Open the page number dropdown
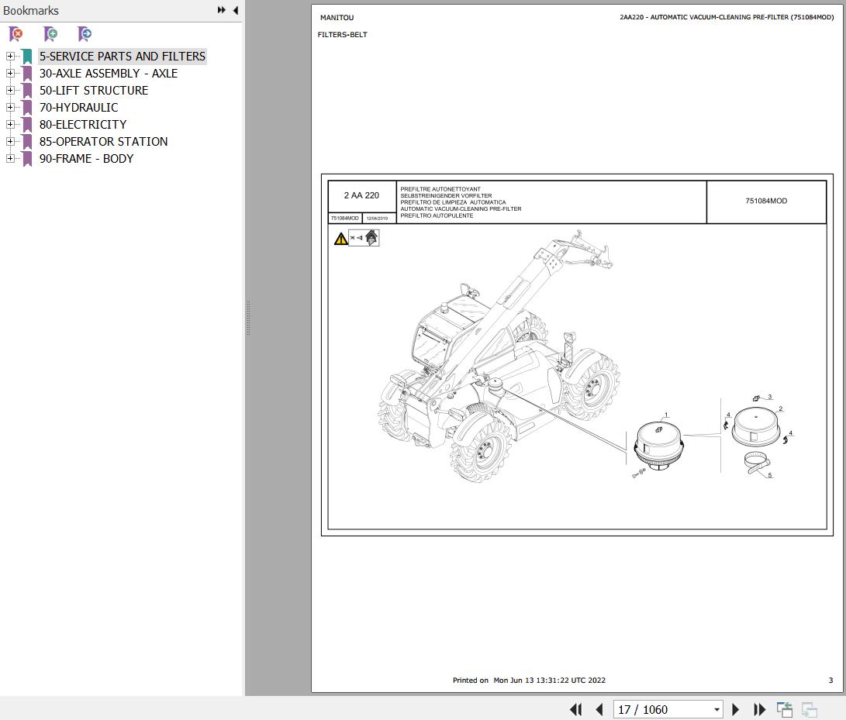The height and width of the screenshot is (720, 846). click(717, 709)
